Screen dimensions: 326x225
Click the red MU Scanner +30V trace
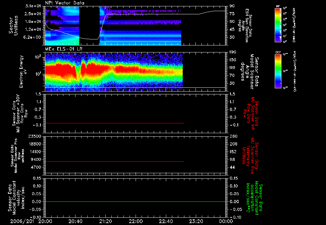115,123
